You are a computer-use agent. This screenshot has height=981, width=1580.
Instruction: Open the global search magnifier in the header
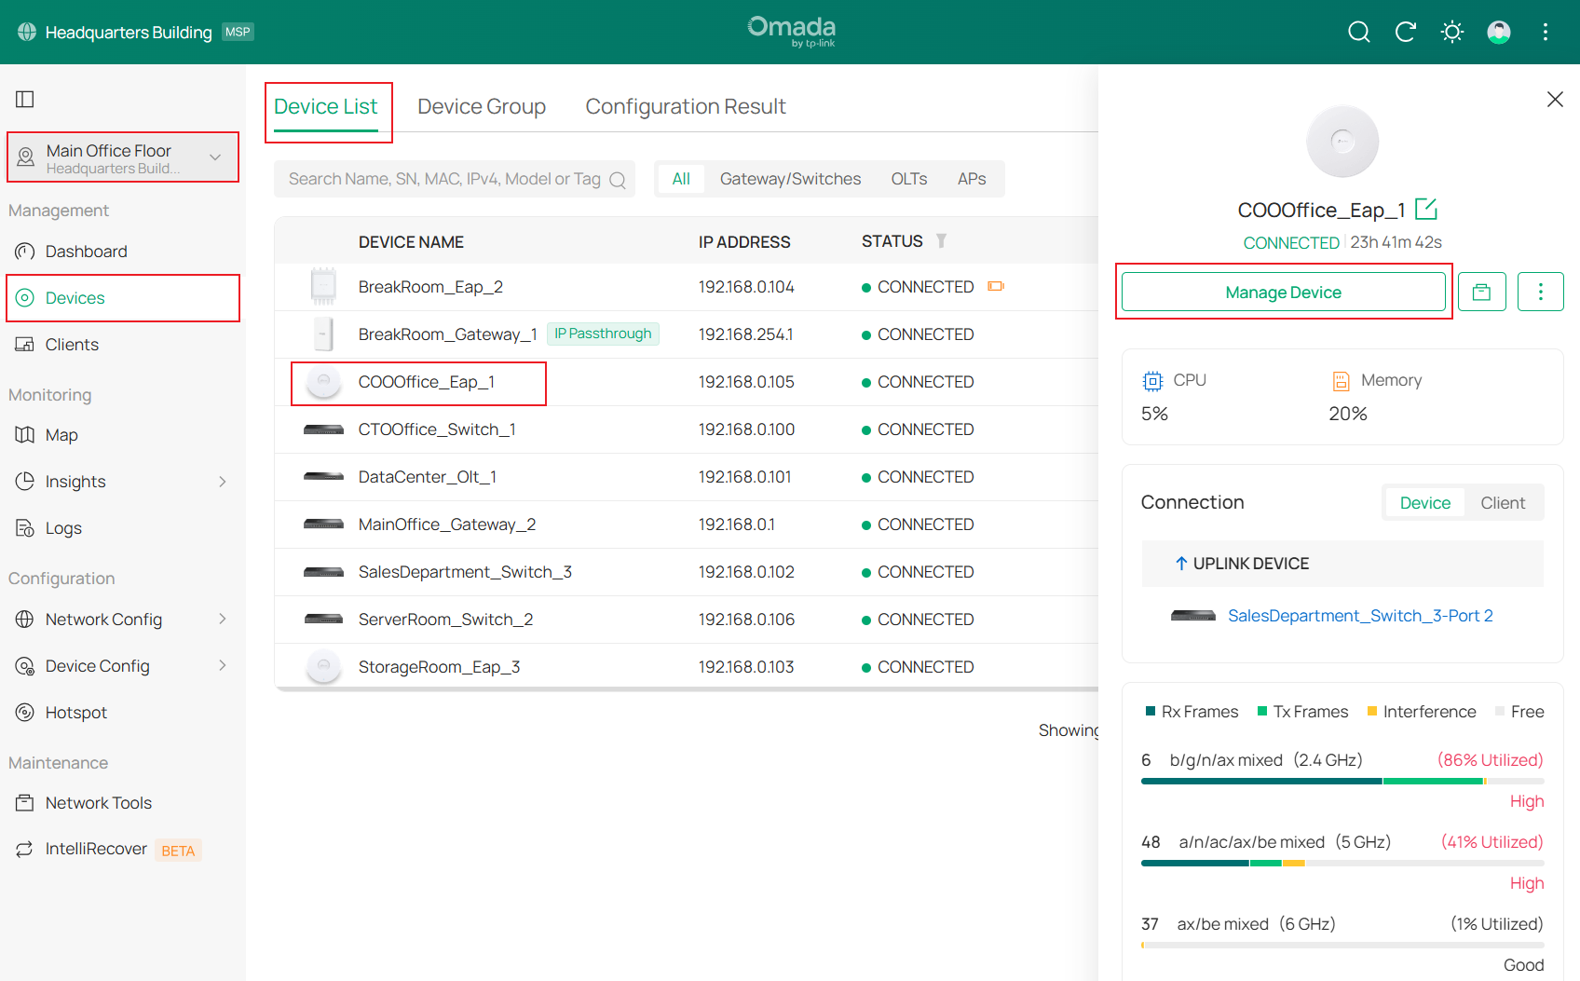click(x=1359, y=31)
